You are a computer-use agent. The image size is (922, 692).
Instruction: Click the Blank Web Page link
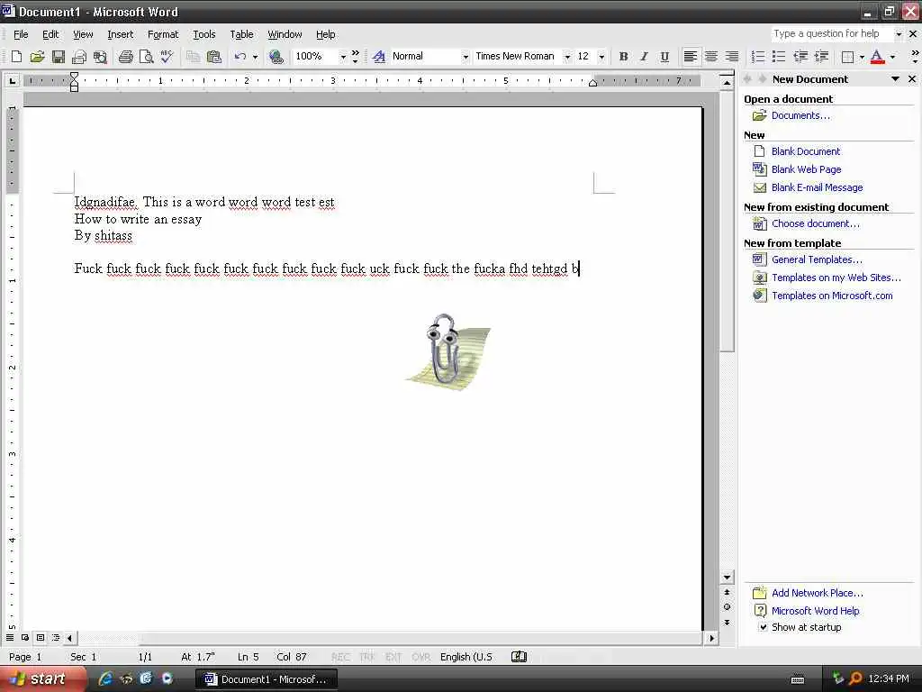click(806, 169)
